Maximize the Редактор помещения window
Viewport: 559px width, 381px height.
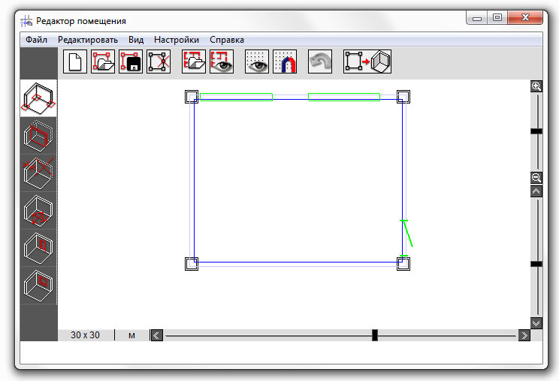coord(497,18)
